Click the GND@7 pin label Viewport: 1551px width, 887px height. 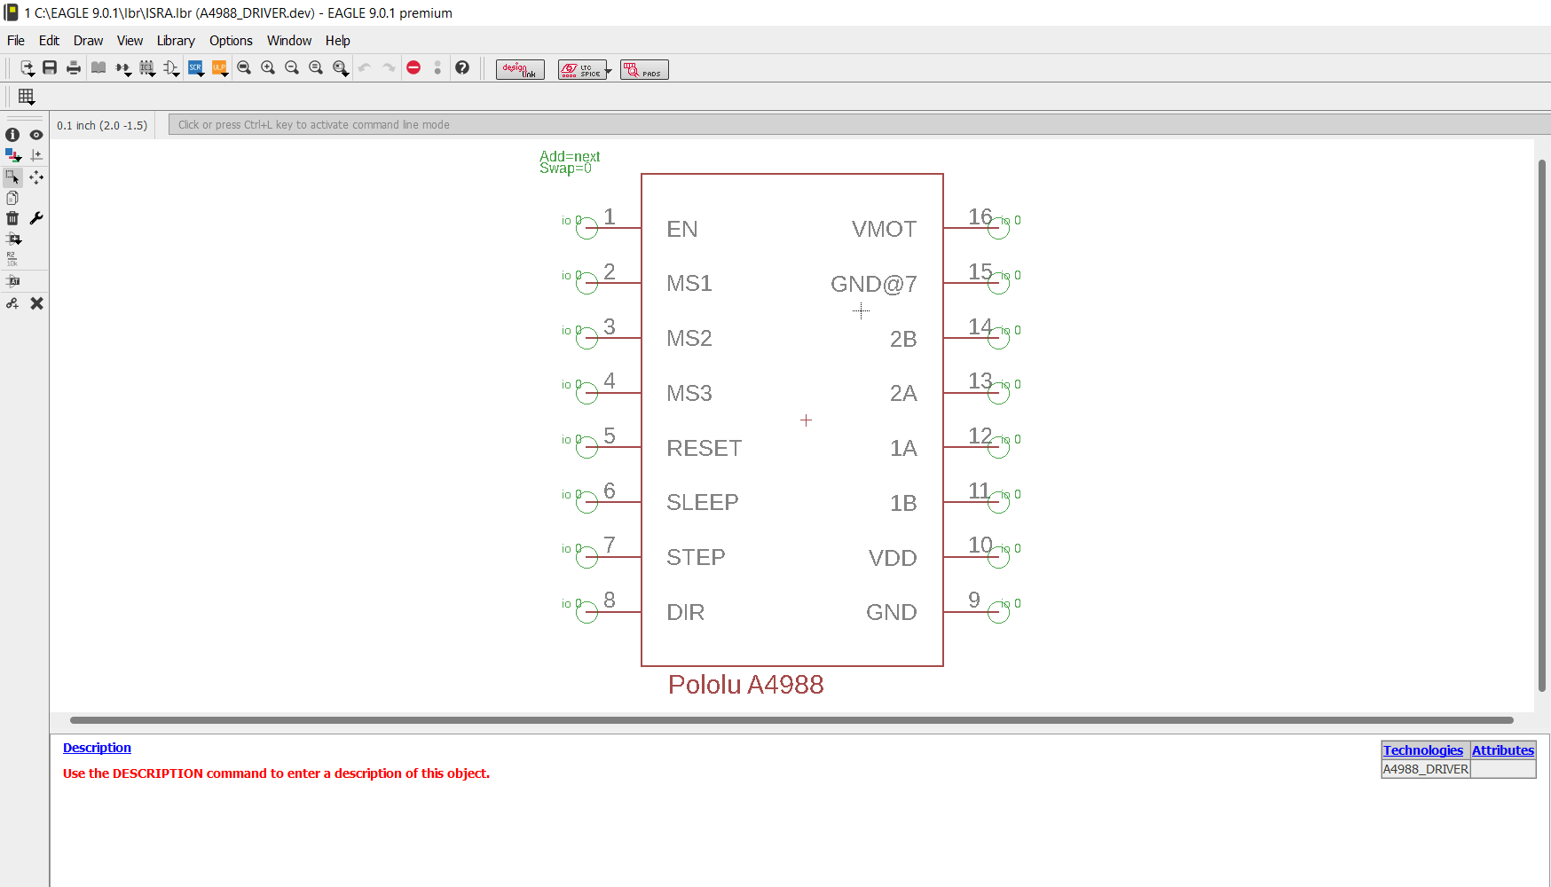(x=874, y=284)
